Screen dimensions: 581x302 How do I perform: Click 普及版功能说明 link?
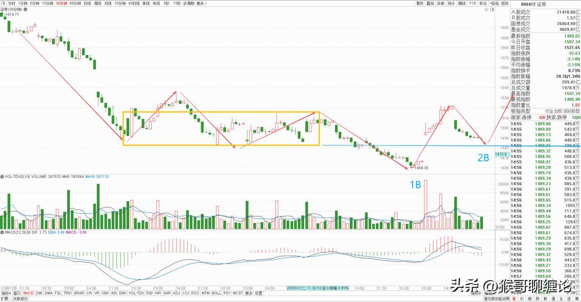tap(497, 299)
